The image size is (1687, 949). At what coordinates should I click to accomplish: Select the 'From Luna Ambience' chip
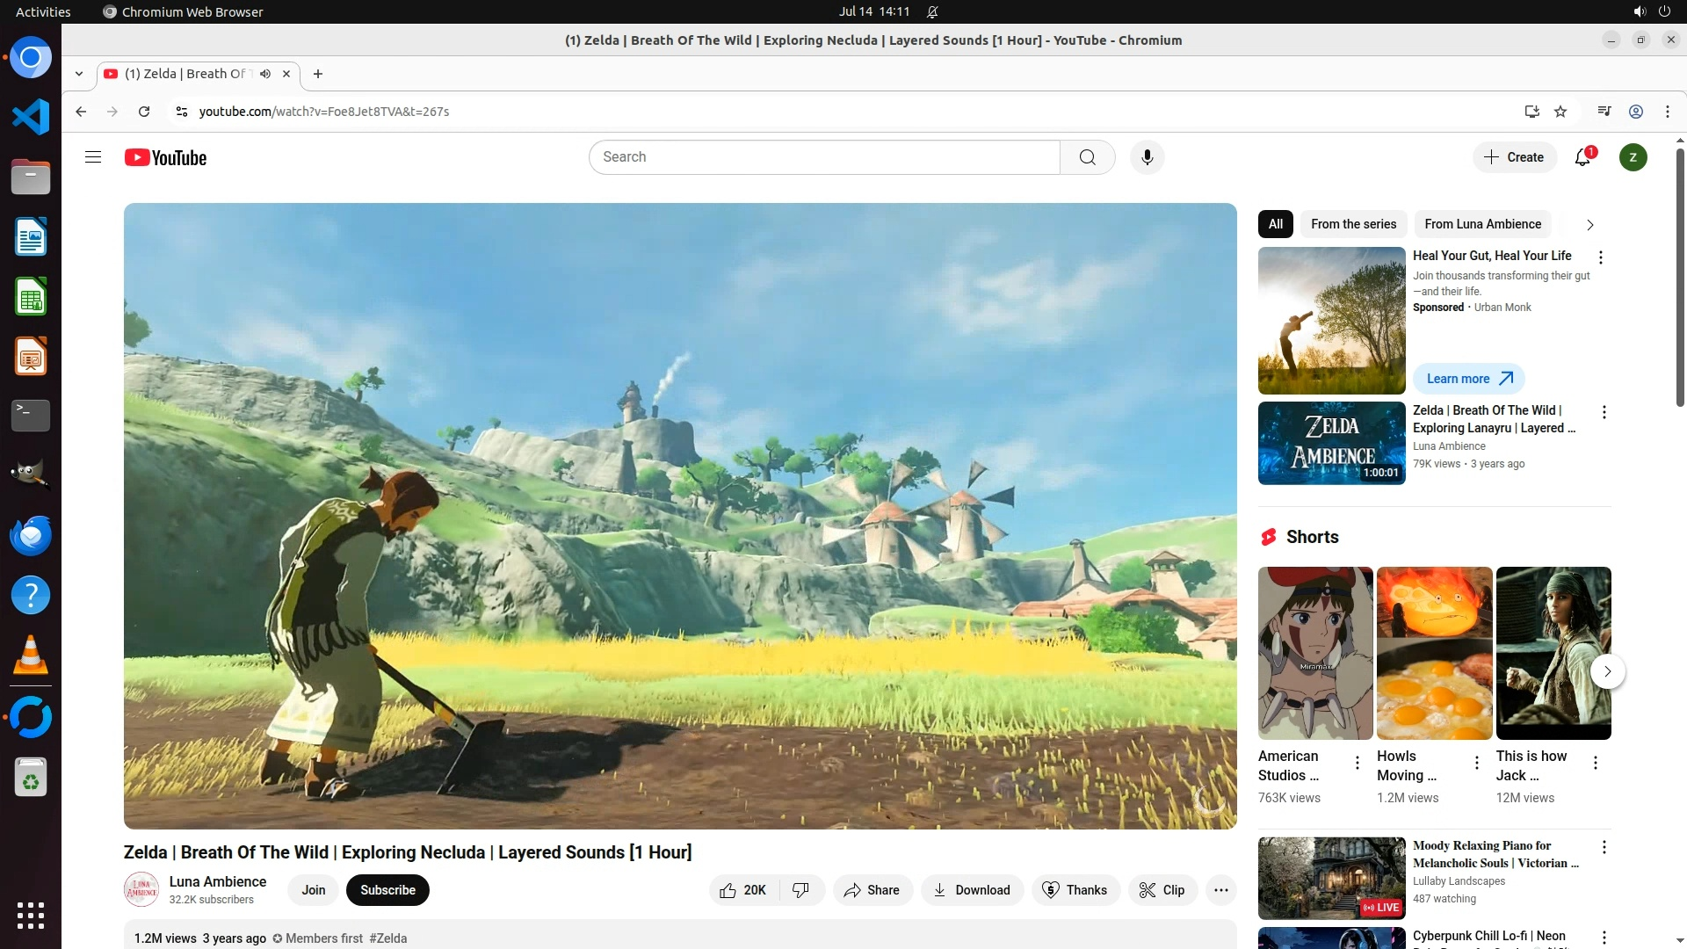click(x=1482, y=224)
